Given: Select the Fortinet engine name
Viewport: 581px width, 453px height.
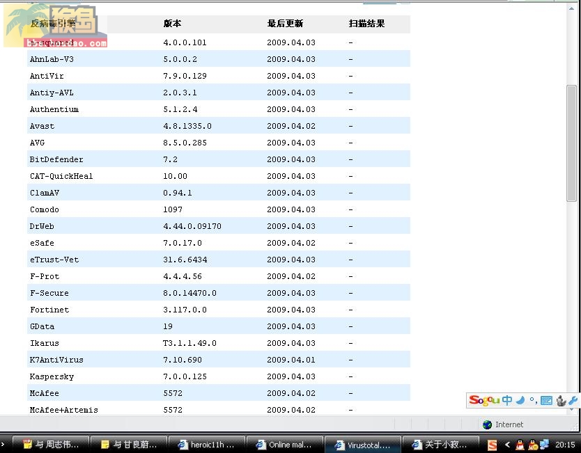Looking at the screenshot, I should point(49,310).
